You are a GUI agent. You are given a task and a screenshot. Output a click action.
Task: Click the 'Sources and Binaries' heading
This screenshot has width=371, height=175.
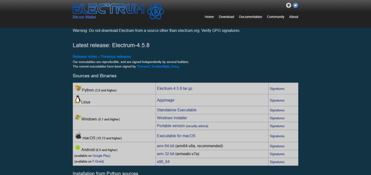click(x=95, y=76)
